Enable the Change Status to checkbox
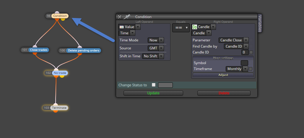The width and height of the screenshot is (304, 138). pos(154,85)
